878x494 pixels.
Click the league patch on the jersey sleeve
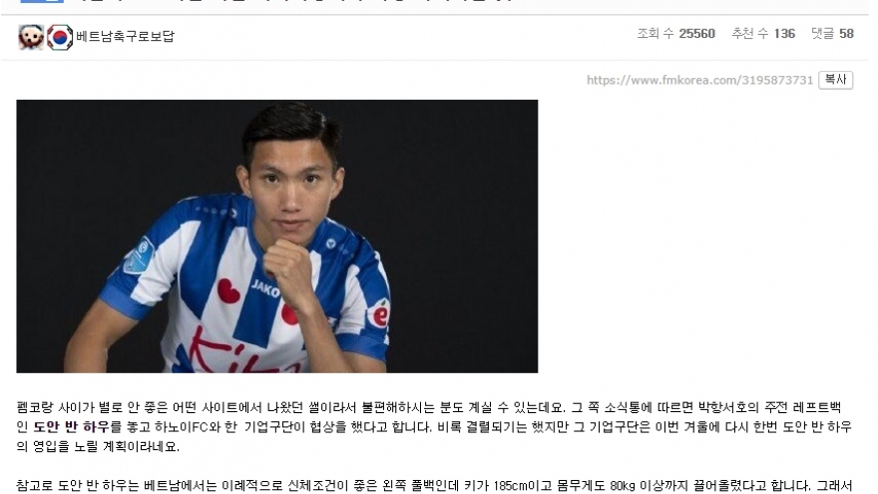(x=139, y=255)
